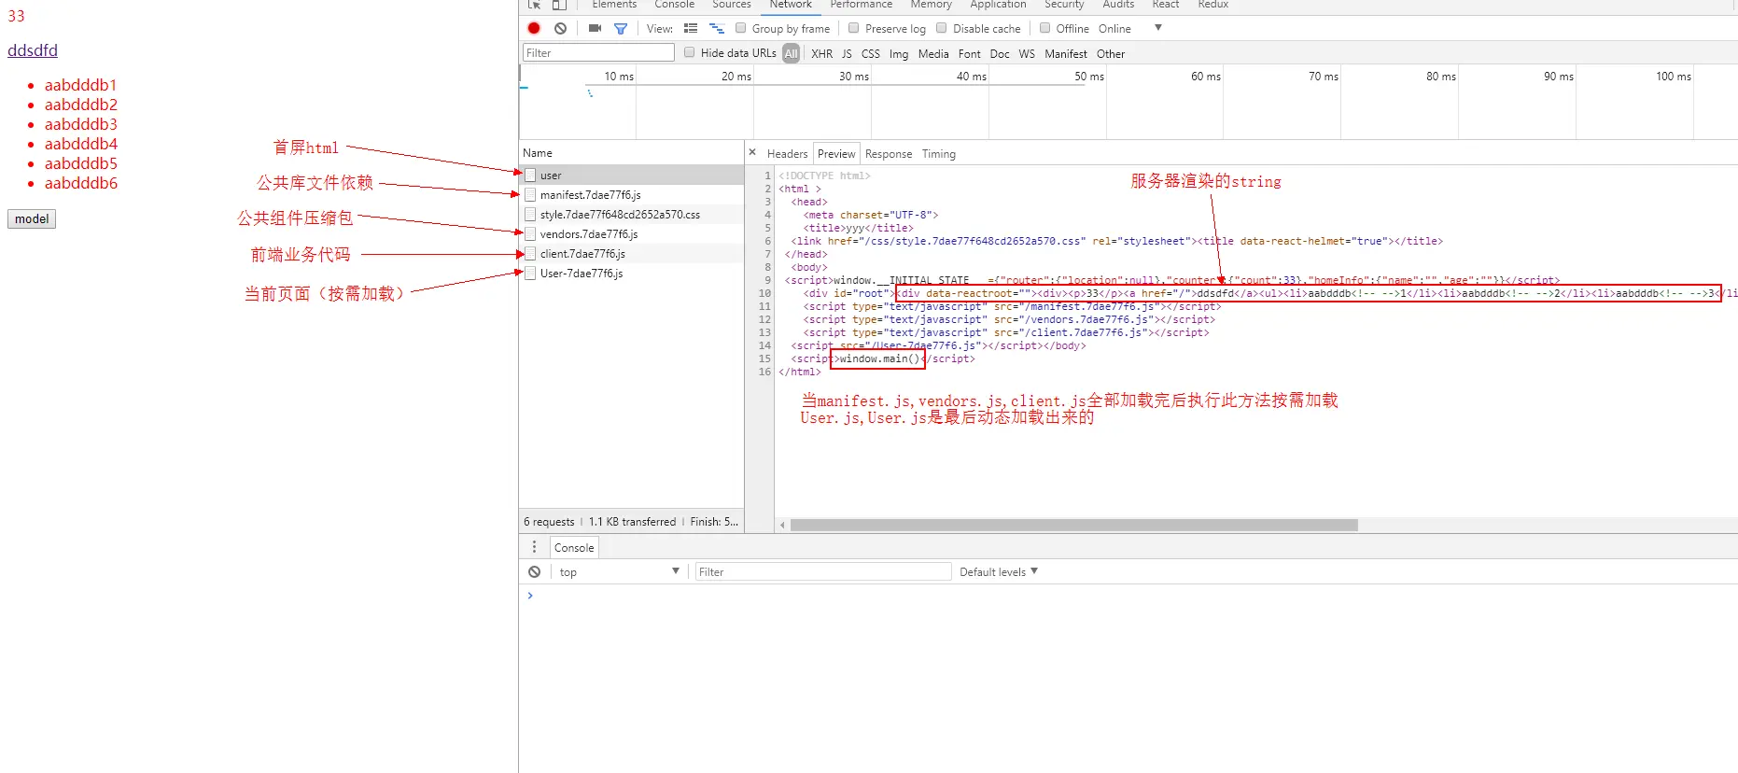Filter requests by XHR
This screenshot has height=773, width=1738.
coord(822,53)
